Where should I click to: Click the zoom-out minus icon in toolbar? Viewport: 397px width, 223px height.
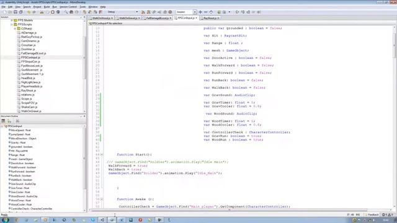coord(205,12)
